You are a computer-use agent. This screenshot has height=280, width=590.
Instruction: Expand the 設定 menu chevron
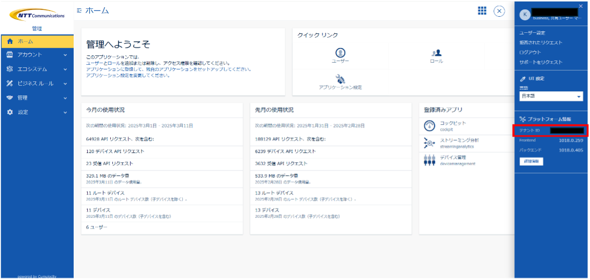pos(65,113)
